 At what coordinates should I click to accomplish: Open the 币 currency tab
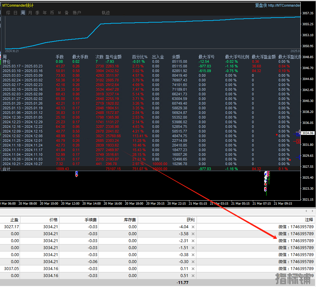pos(52,13)
